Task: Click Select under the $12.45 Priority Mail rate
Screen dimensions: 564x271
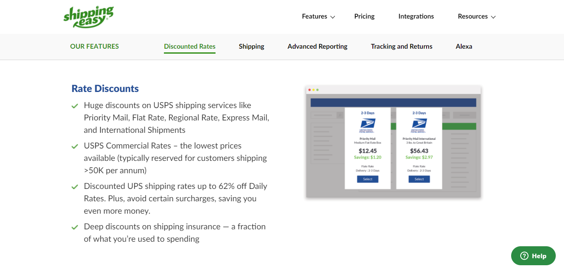Action: point(367,179)
